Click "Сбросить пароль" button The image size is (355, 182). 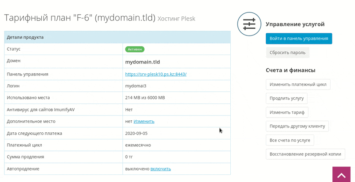click(287, 52)
